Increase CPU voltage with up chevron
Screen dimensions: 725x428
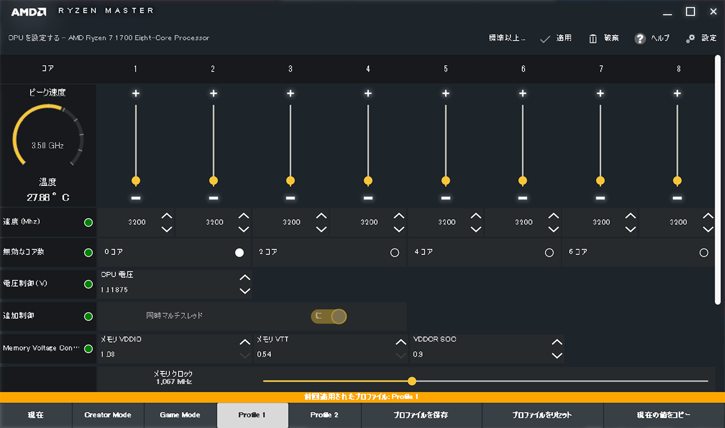point(245,278)
